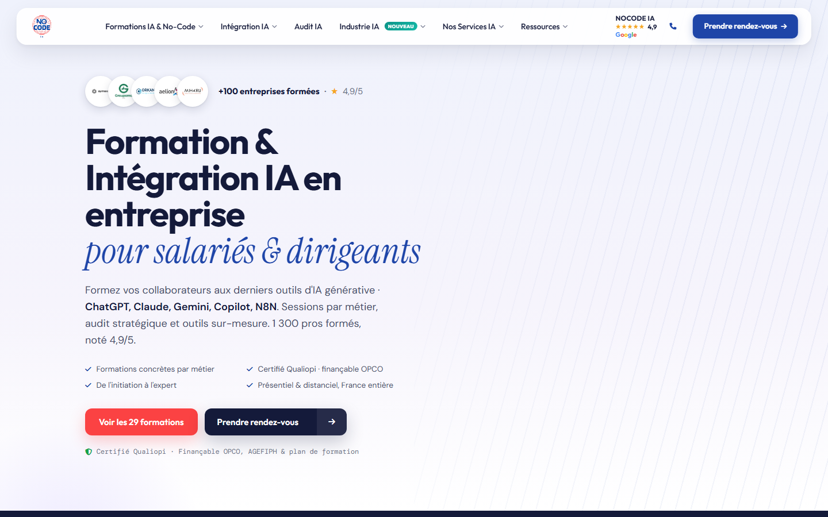Click the arrow square on dark Prendre rendez-vous button
Screen dimensions: 828x517
pos(332,422)
